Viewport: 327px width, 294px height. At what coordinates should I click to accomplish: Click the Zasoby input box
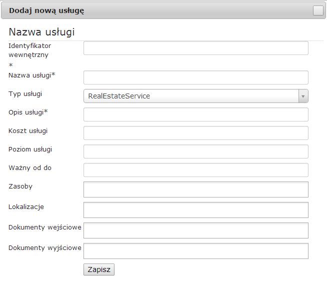click(196, 189)
